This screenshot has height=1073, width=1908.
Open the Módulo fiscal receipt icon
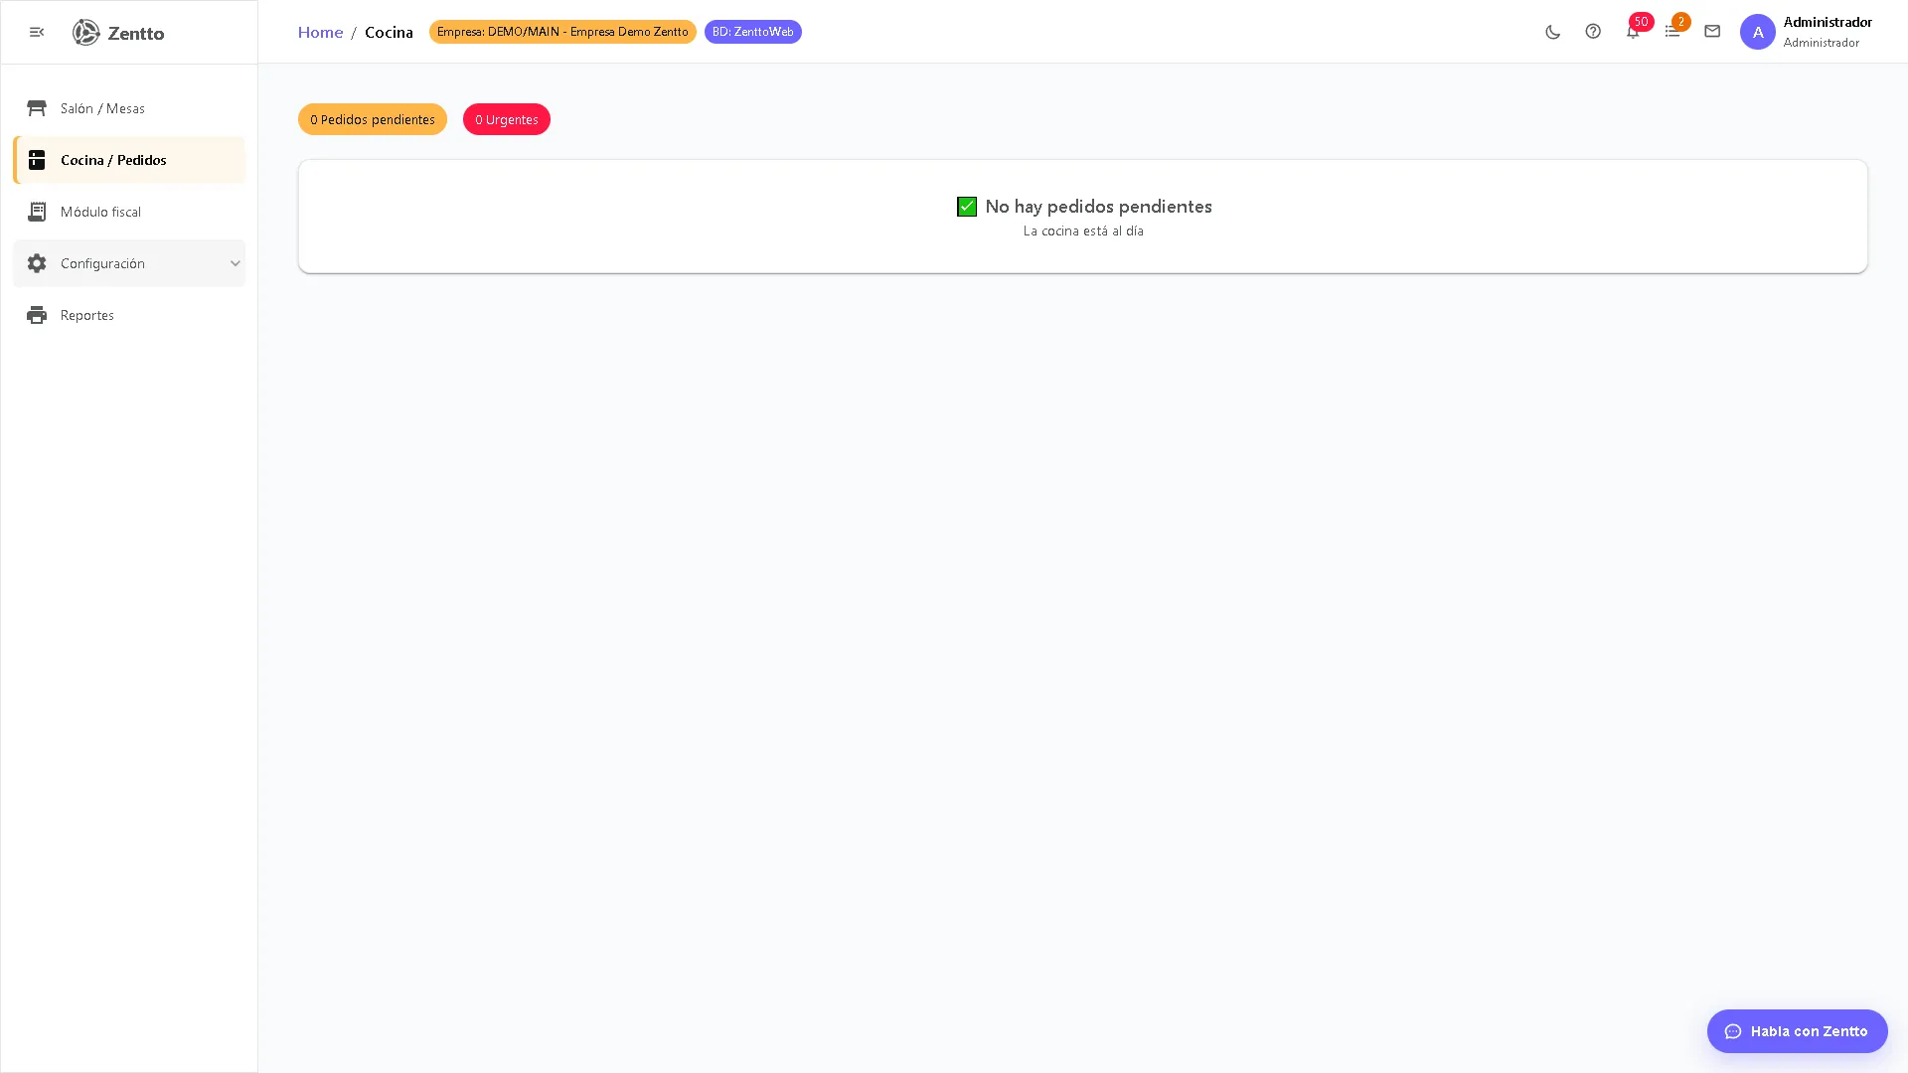(x=37, y=212)
